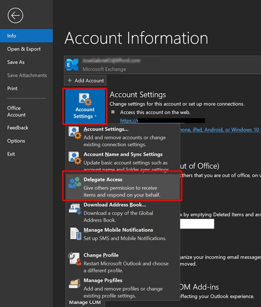Viewport: 261px width, 307px height.
Task: Open the Info tab
Action: 27,36
